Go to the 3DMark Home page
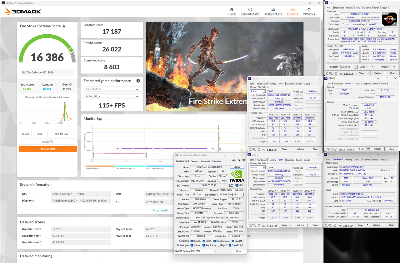This screenshot has width=400, height=263. [x=232, y=12]
